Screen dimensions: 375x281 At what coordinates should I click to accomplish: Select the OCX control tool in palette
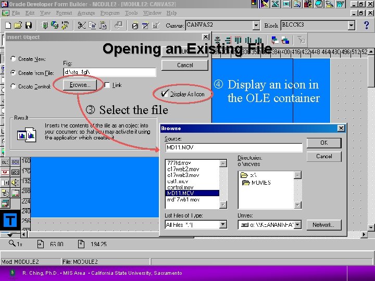tap(15, 162)
